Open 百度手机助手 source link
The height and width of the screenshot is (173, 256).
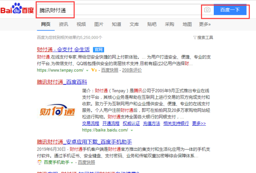pyautogui.click(x=56, y=162)
